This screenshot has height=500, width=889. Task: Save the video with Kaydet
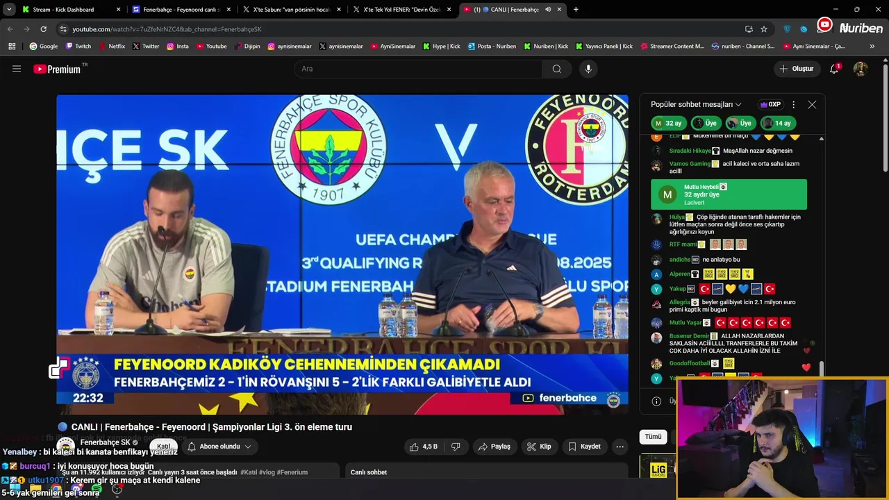point(583,447)
